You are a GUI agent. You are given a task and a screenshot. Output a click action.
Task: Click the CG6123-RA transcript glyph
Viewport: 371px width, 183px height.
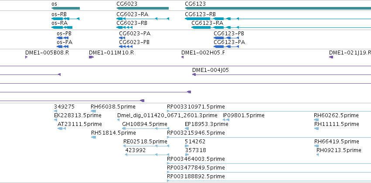(x=281, y=27)
